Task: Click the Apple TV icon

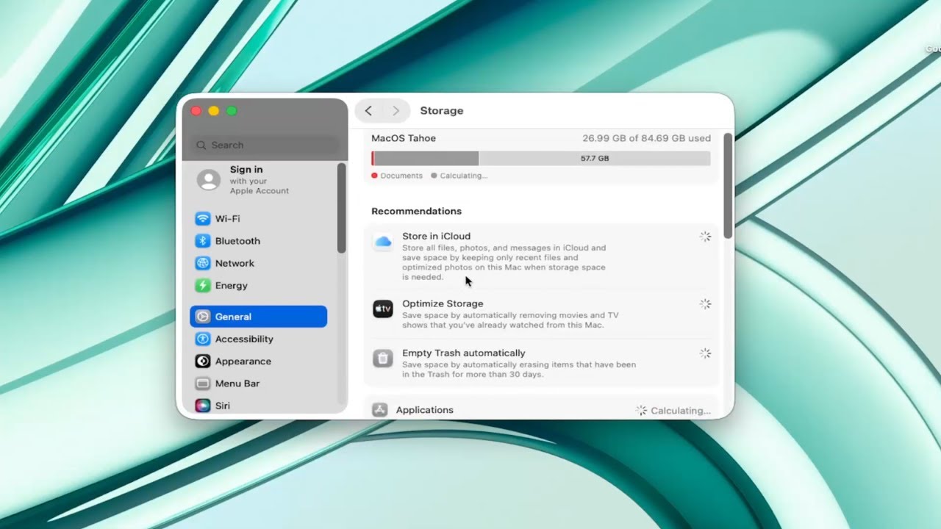Action: 382,309
